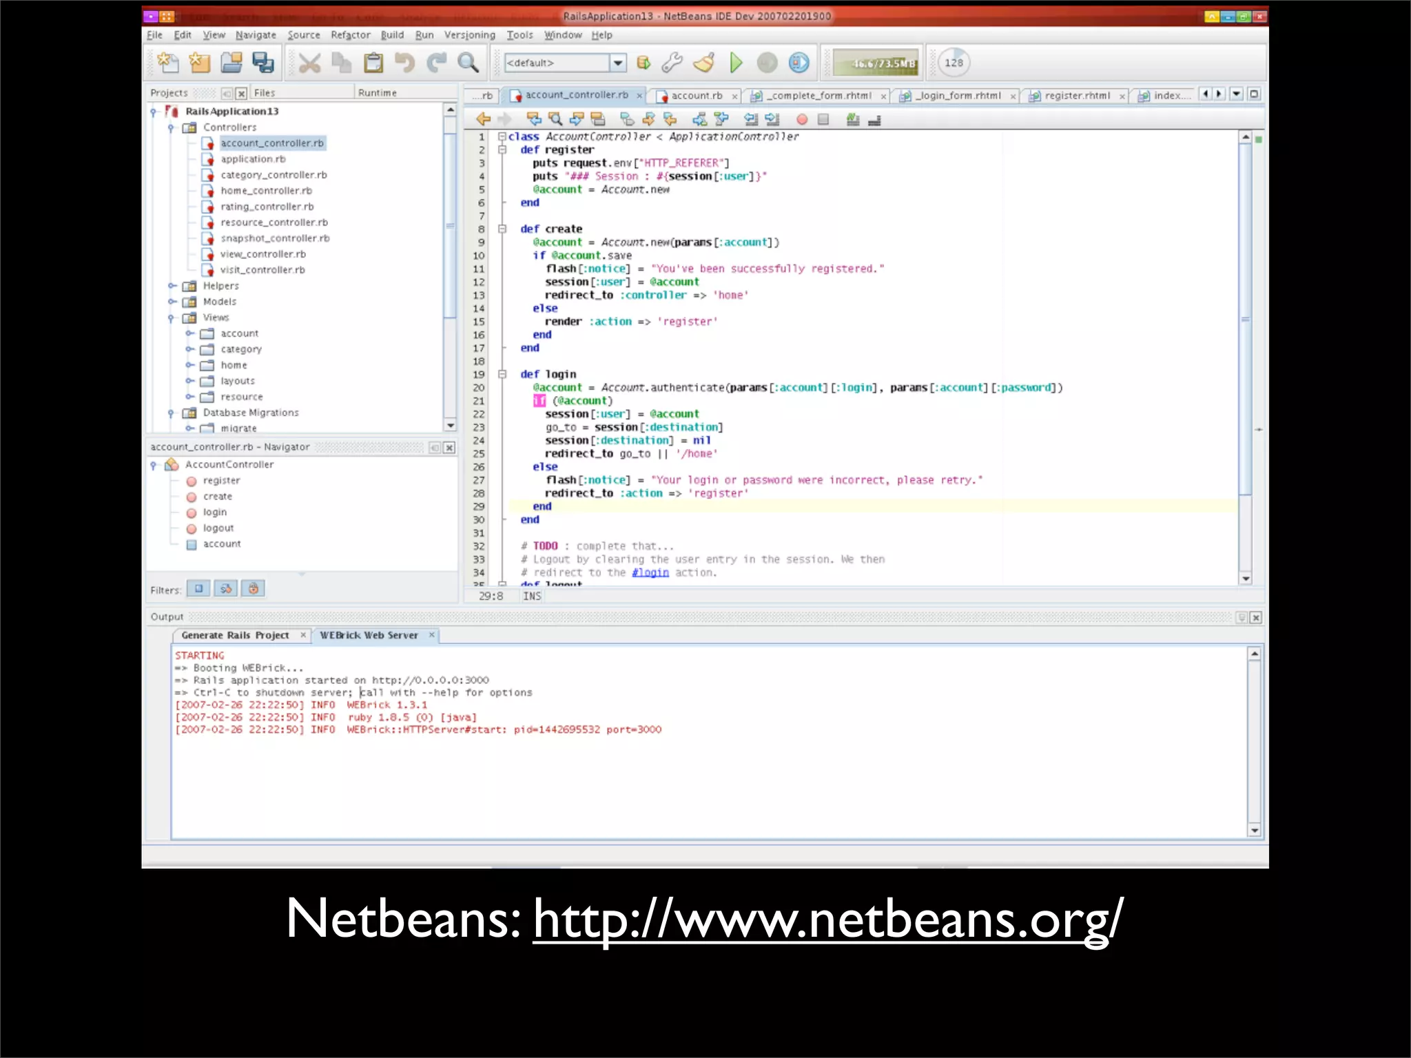This screenshot has height=1058, width=1411.
Task: Select the create method in the Navigator
Action: pos(217,497)
